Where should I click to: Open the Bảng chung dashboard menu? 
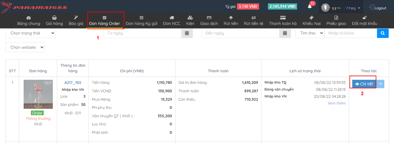point(29,21)
